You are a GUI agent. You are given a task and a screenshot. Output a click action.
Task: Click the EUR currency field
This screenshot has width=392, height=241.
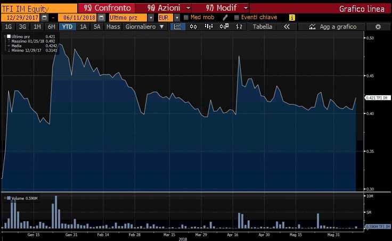166,18
